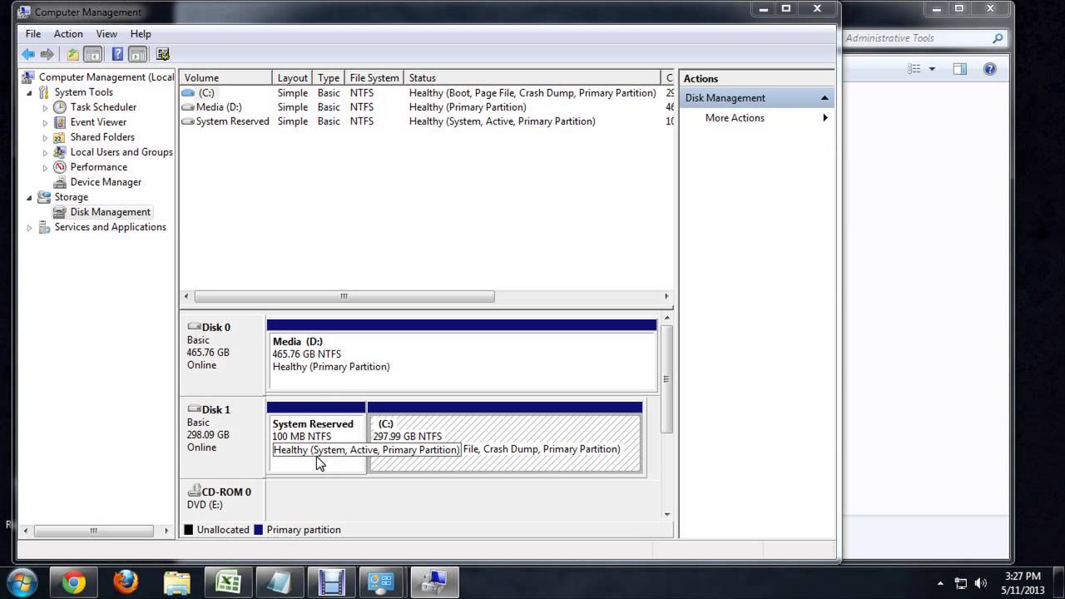
Task: Select the Disk 1 label block
Action: tap(223, 437)
